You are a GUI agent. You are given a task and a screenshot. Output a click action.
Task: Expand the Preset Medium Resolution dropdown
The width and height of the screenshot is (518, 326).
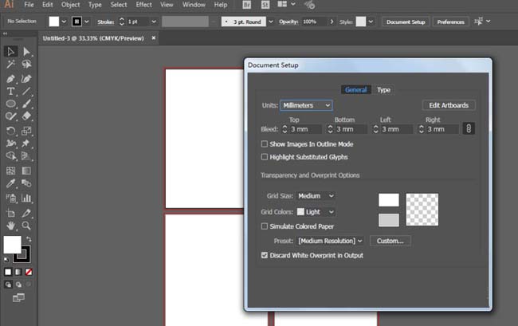click(x=330, y=240)
